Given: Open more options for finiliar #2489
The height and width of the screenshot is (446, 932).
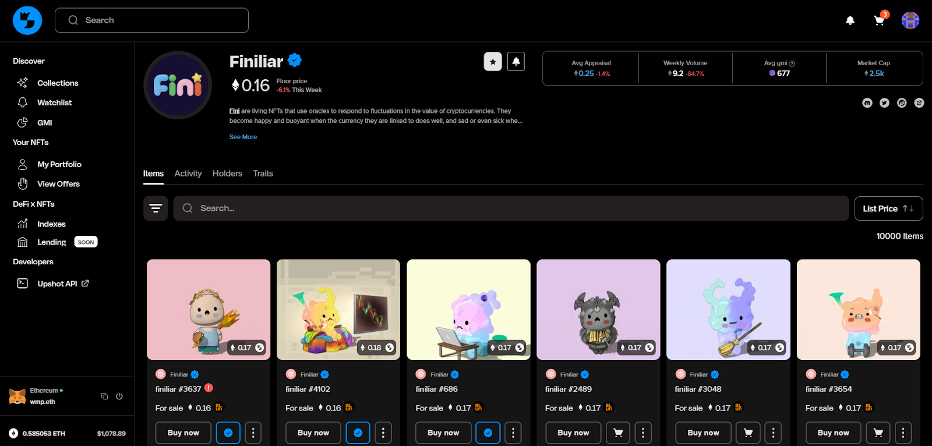Looking at the screenshot, I should [643, 433].
